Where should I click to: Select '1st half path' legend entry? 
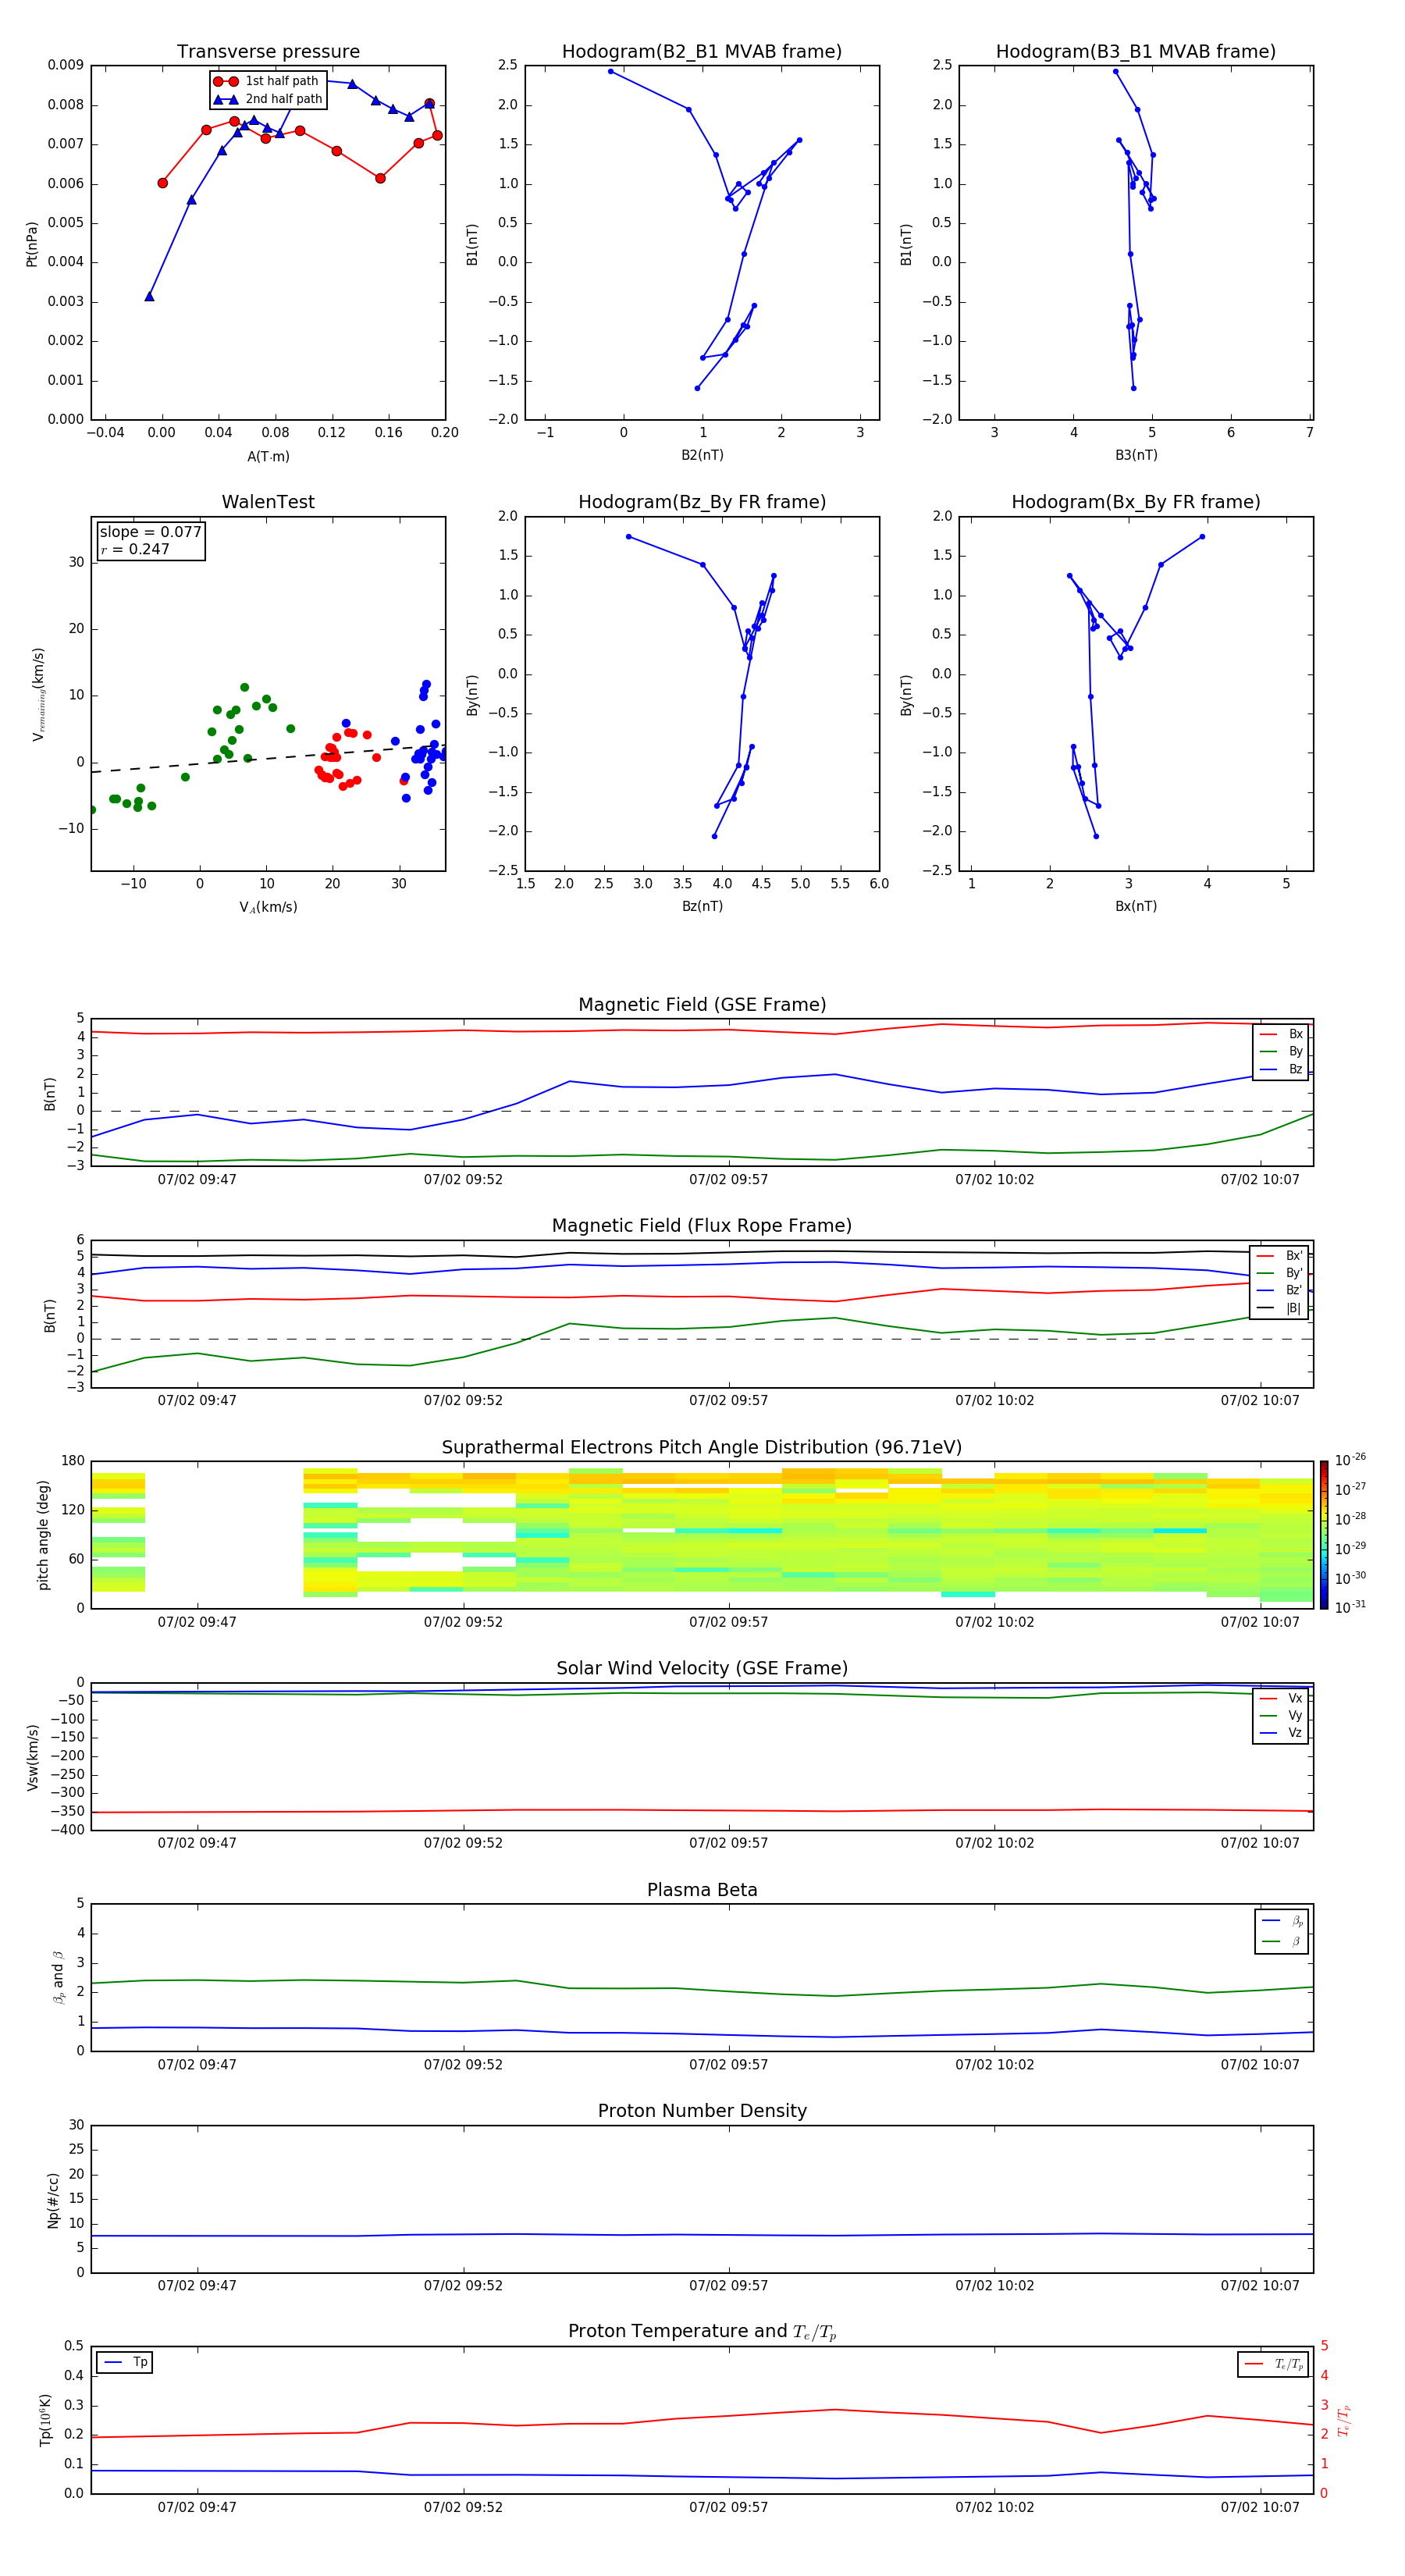click(267, 81)
